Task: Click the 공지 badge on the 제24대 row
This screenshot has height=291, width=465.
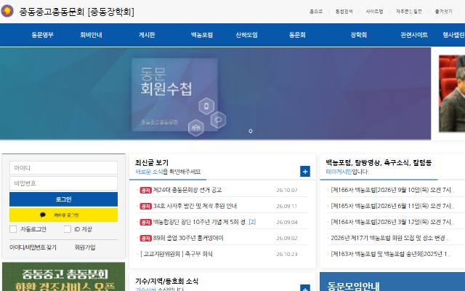Action: point(145,191)
